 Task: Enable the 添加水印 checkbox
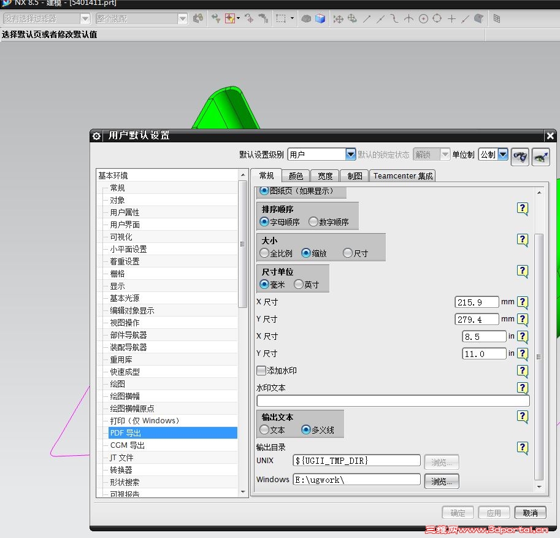[261, 371]
